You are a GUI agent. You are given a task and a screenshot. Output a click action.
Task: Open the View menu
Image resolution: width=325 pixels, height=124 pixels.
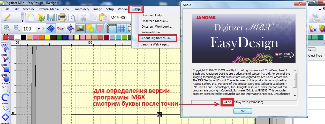(x=66, y=9)
